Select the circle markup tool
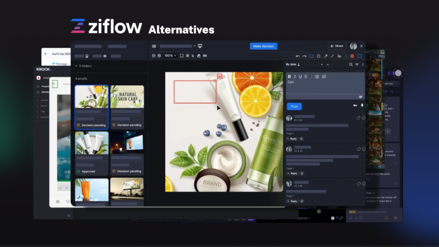 click(x=318, y=56)
